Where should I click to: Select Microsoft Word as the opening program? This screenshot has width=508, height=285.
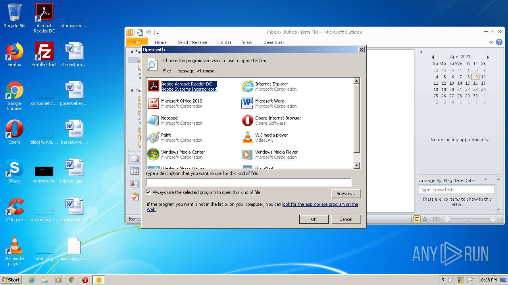click(270, 103)
